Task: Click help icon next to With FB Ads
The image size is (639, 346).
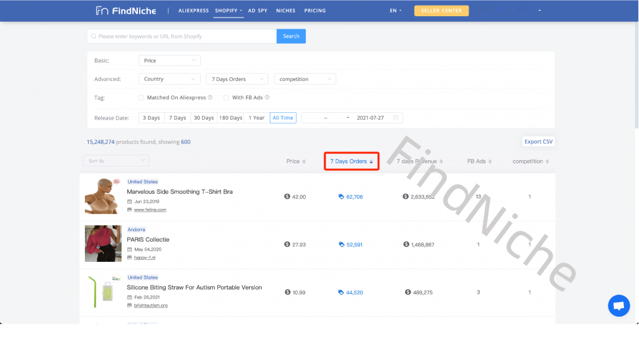Action: [x=267, y=97]
